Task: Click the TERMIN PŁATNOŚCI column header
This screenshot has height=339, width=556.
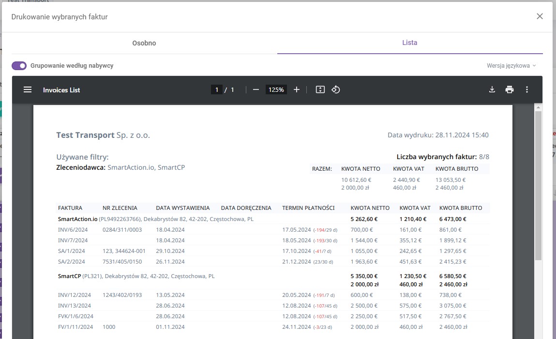Action: [309, 208]
